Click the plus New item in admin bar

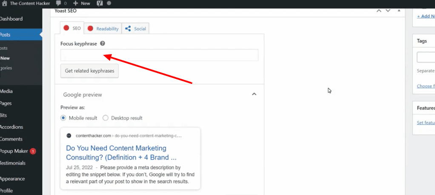pos(82,3)
